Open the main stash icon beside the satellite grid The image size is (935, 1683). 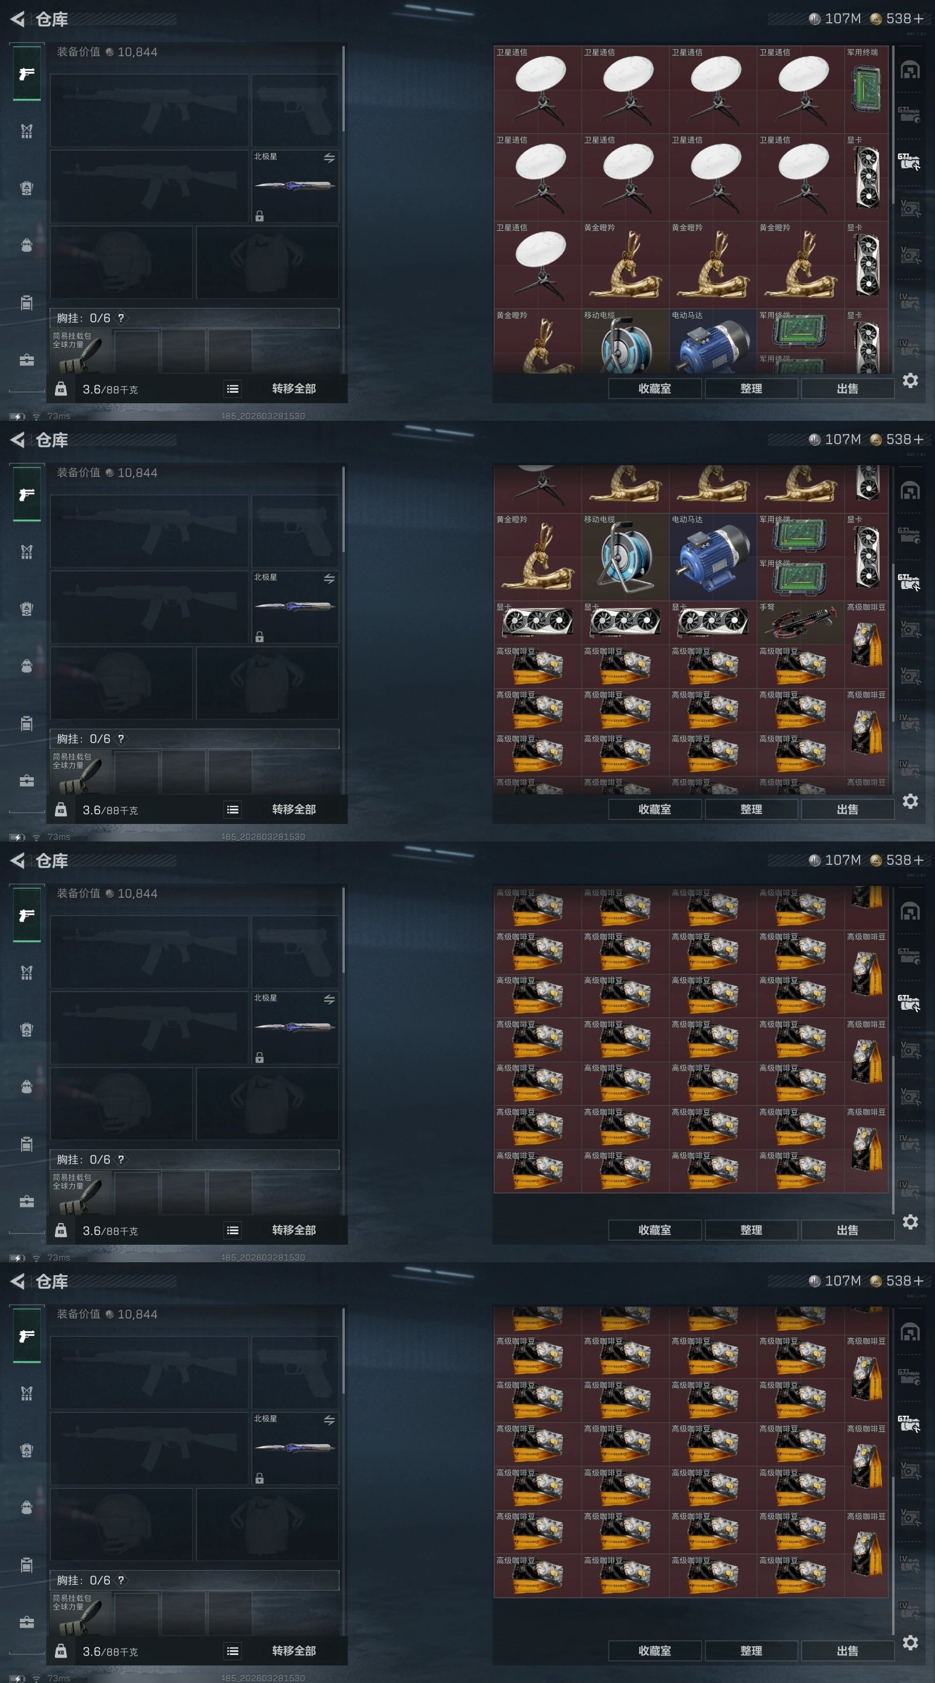910,70
